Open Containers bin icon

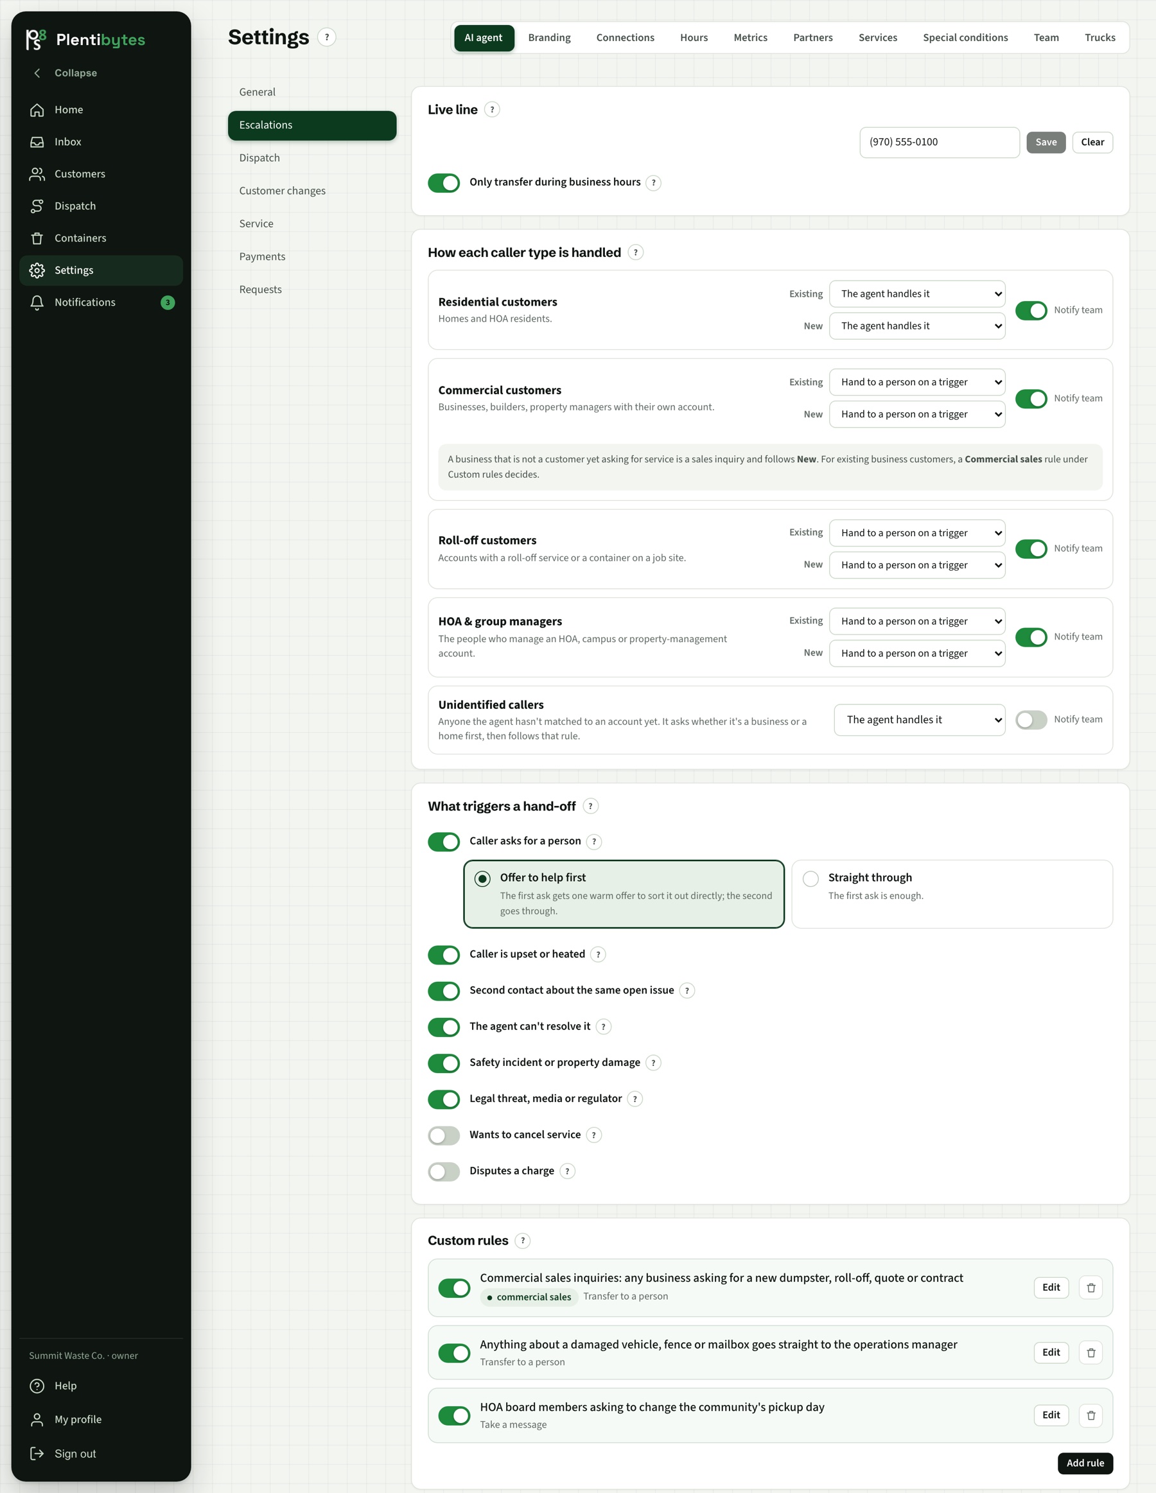(x=37, y=239)
